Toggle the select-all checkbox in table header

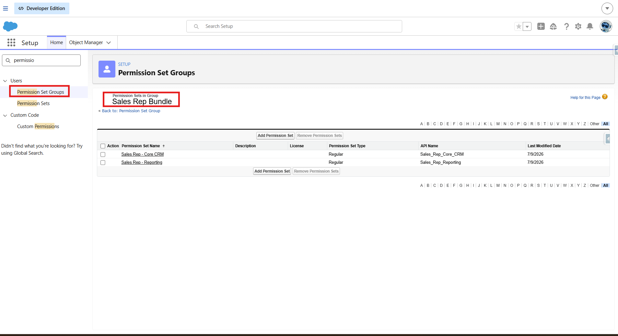point(103,146)
